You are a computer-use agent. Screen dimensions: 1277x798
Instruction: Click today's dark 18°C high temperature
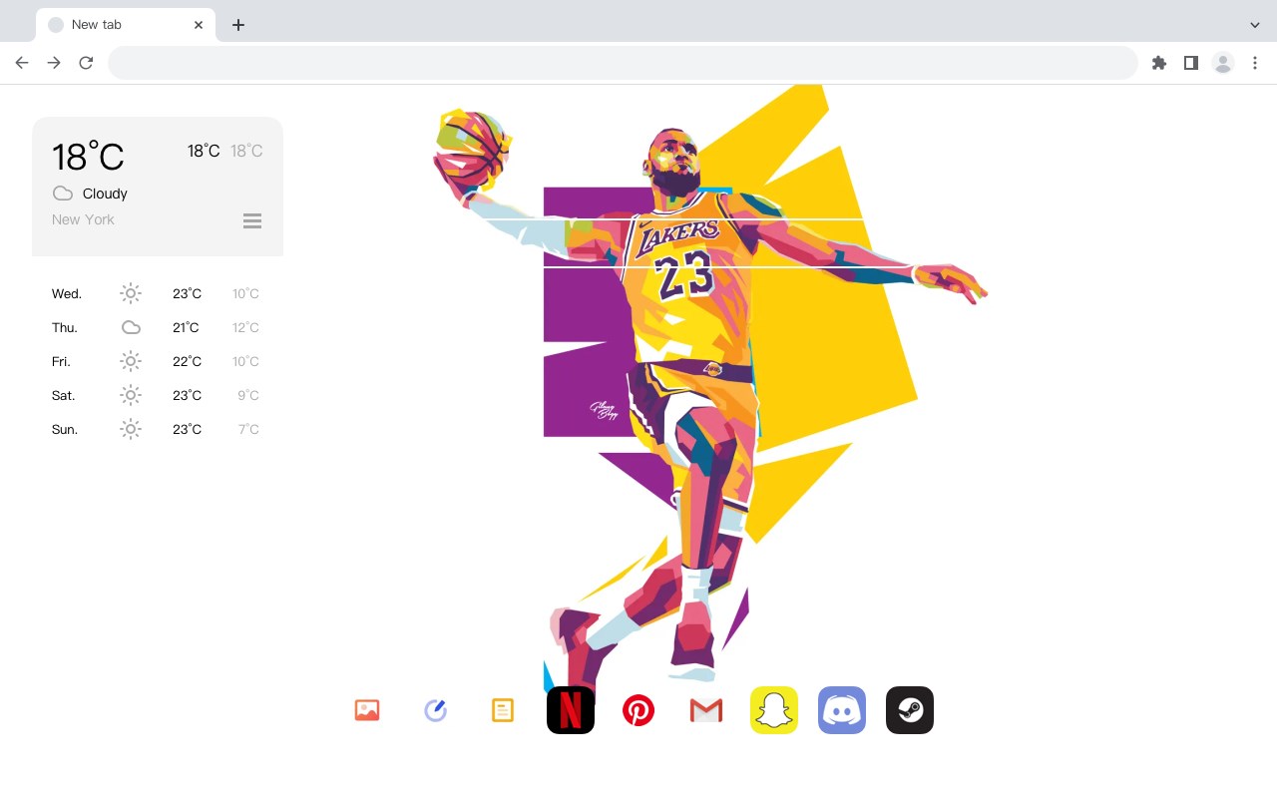(204, 151)
